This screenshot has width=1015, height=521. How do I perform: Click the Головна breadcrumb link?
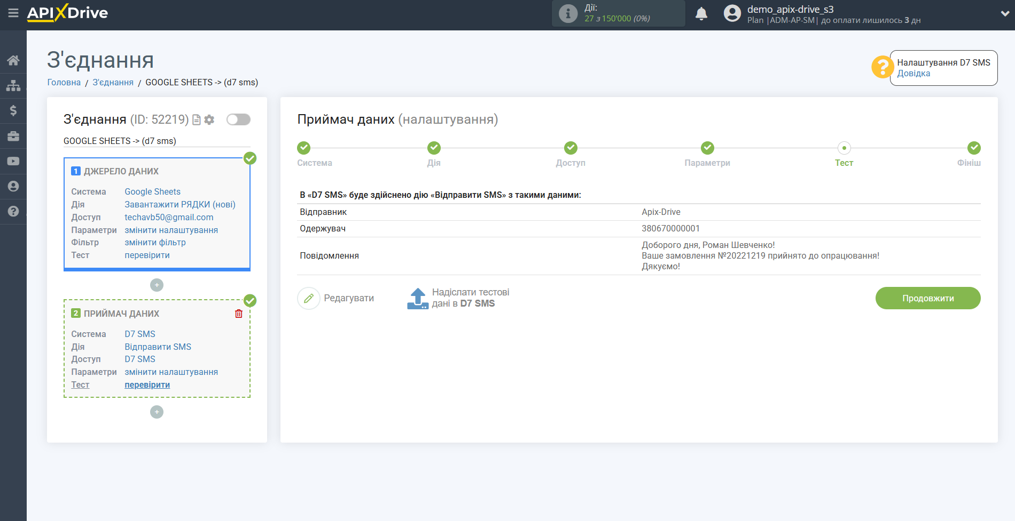click(x=64, y=82)
